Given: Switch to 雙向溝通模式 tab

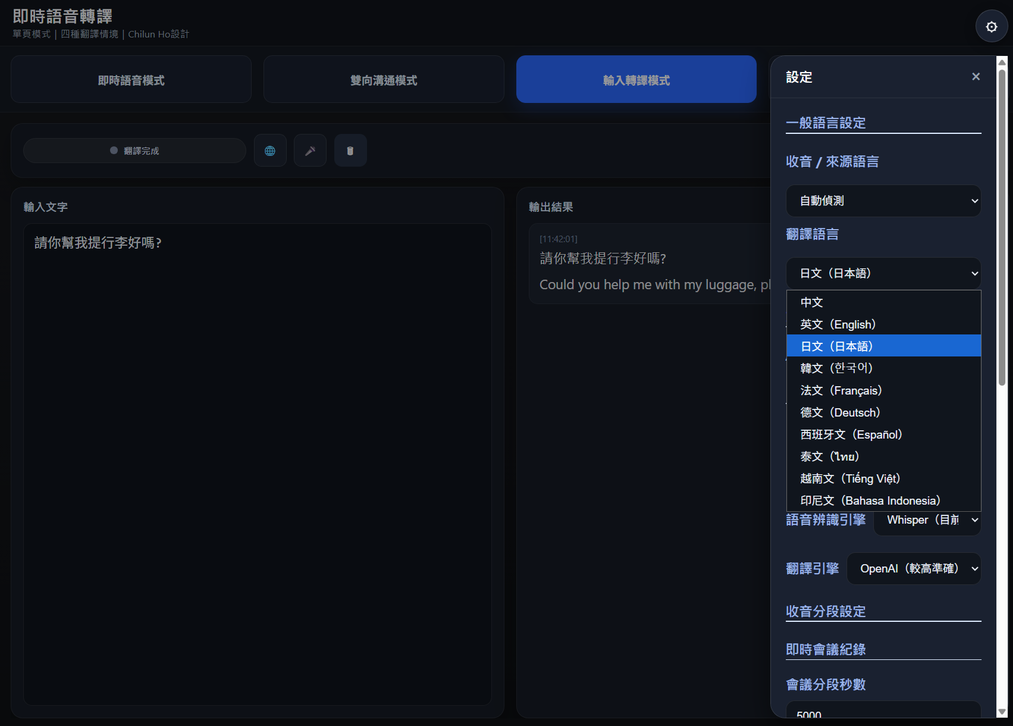Looking at the screenshot, I should (x=384, y=79).
